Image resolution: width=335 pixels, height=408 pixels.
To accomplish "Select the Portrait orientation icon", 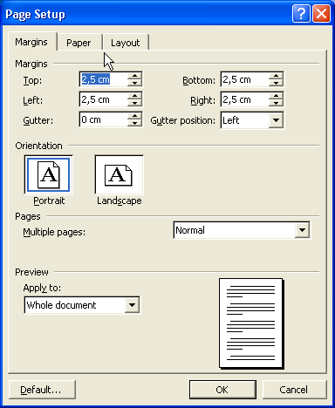I will point(48,174).
